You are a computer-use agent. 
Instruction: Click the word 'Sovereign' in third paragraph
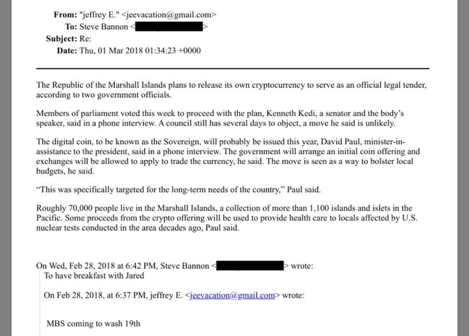(x=182, y=141)
